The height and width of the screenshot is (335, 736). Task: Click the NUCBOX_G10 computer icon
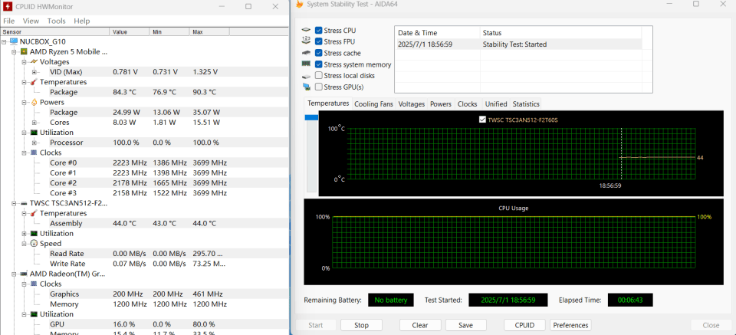[14, 41]
